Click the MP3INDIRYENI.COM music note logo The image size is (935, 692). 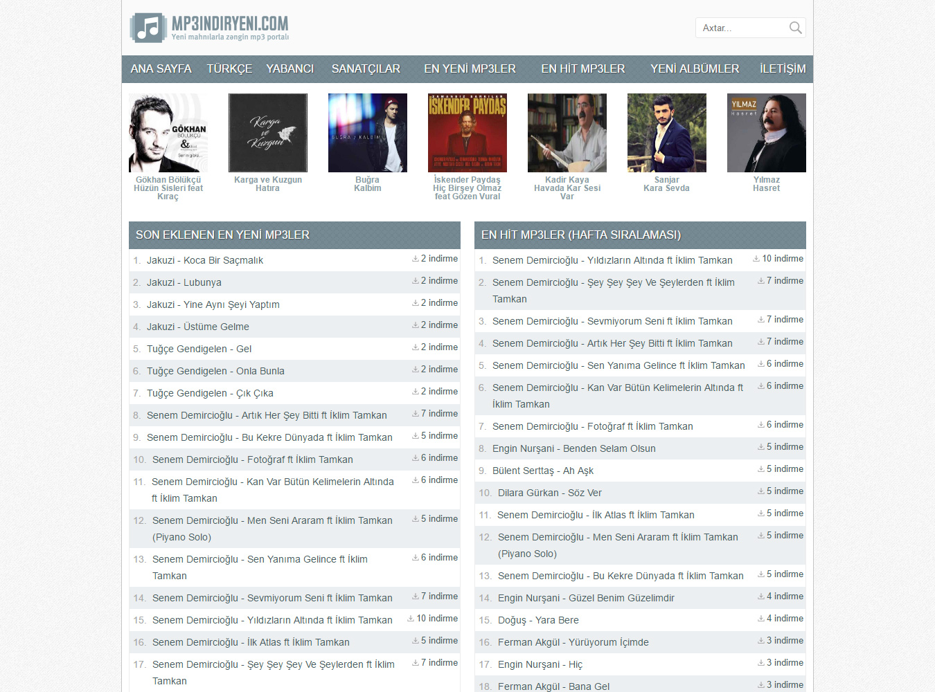148,28
